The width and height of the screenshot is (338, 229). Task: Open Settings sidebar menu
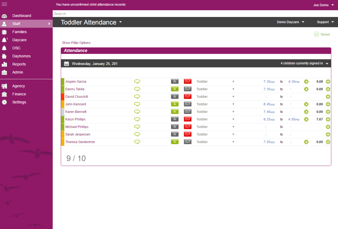point(26,102)
